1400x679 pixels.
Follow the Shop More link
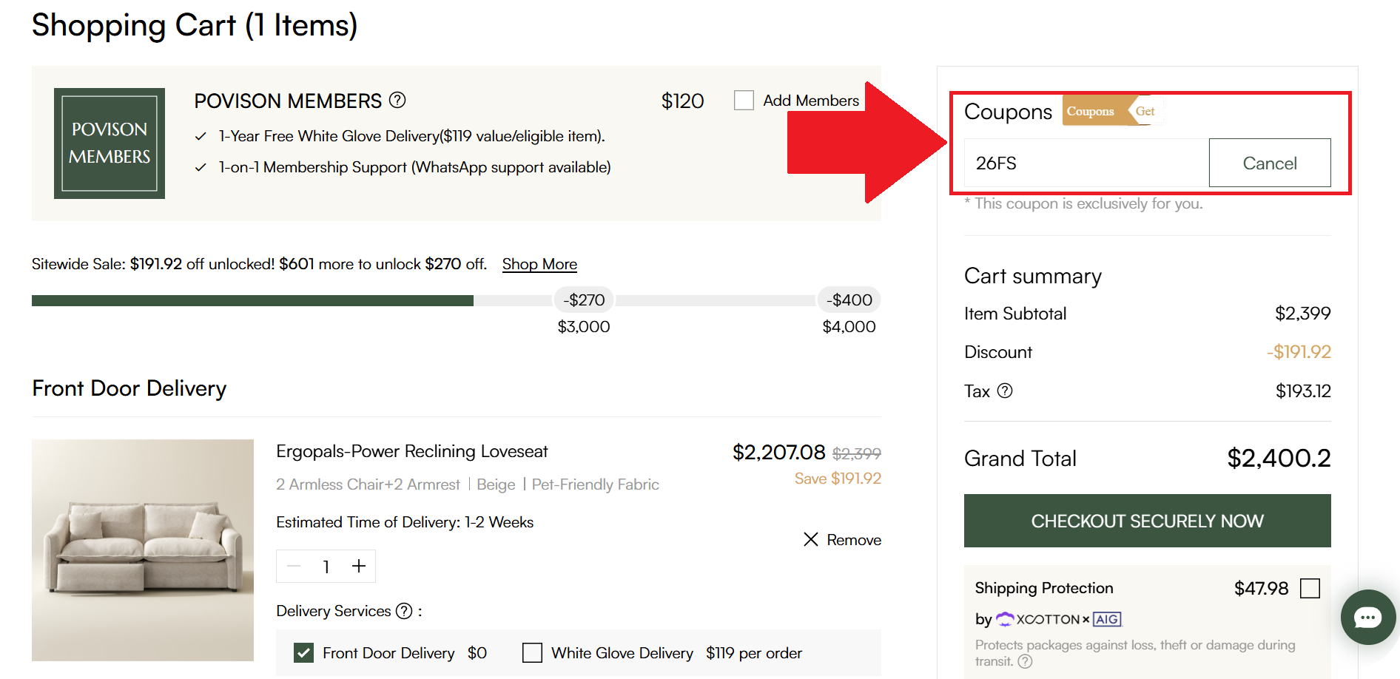539,264
